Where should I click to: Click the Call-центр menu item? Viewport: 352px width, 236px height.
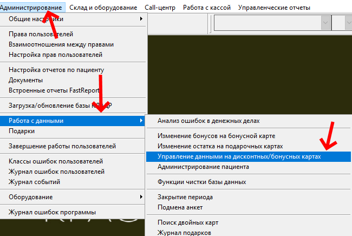point(161,8)
